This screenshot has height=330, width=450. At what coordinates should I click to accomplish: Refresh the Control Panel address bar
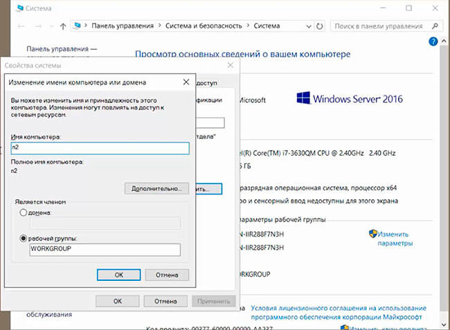[x=319, y=26]
